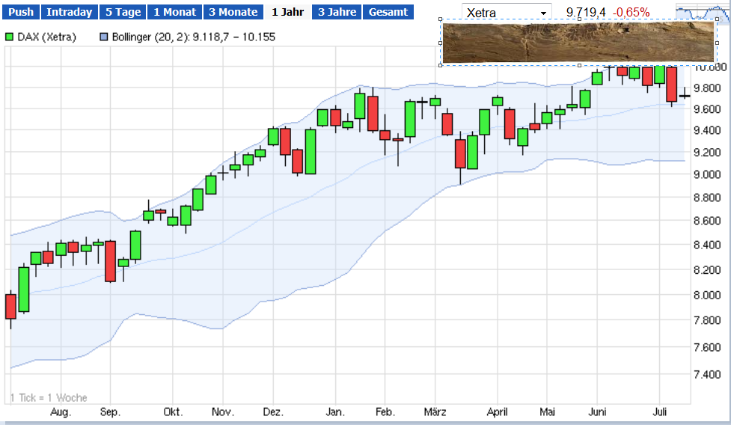Click the Dez. month axis label
This screenshot has height=425, width=731.
[x=273, y=412]
